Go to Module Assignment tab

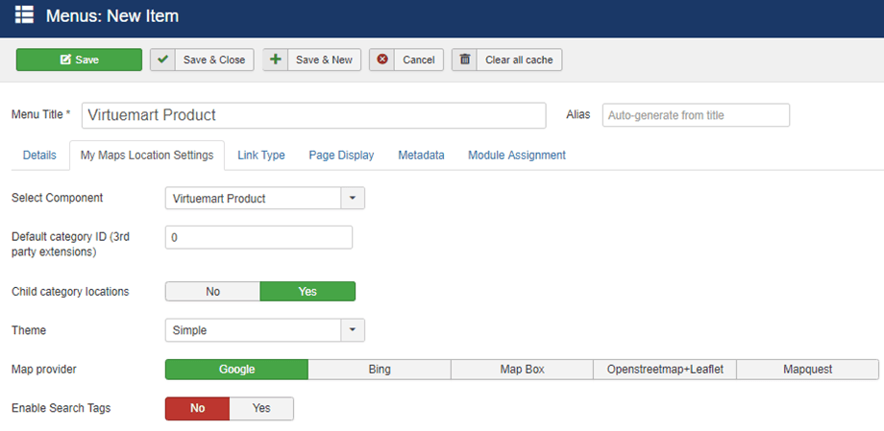pos(517,155)
